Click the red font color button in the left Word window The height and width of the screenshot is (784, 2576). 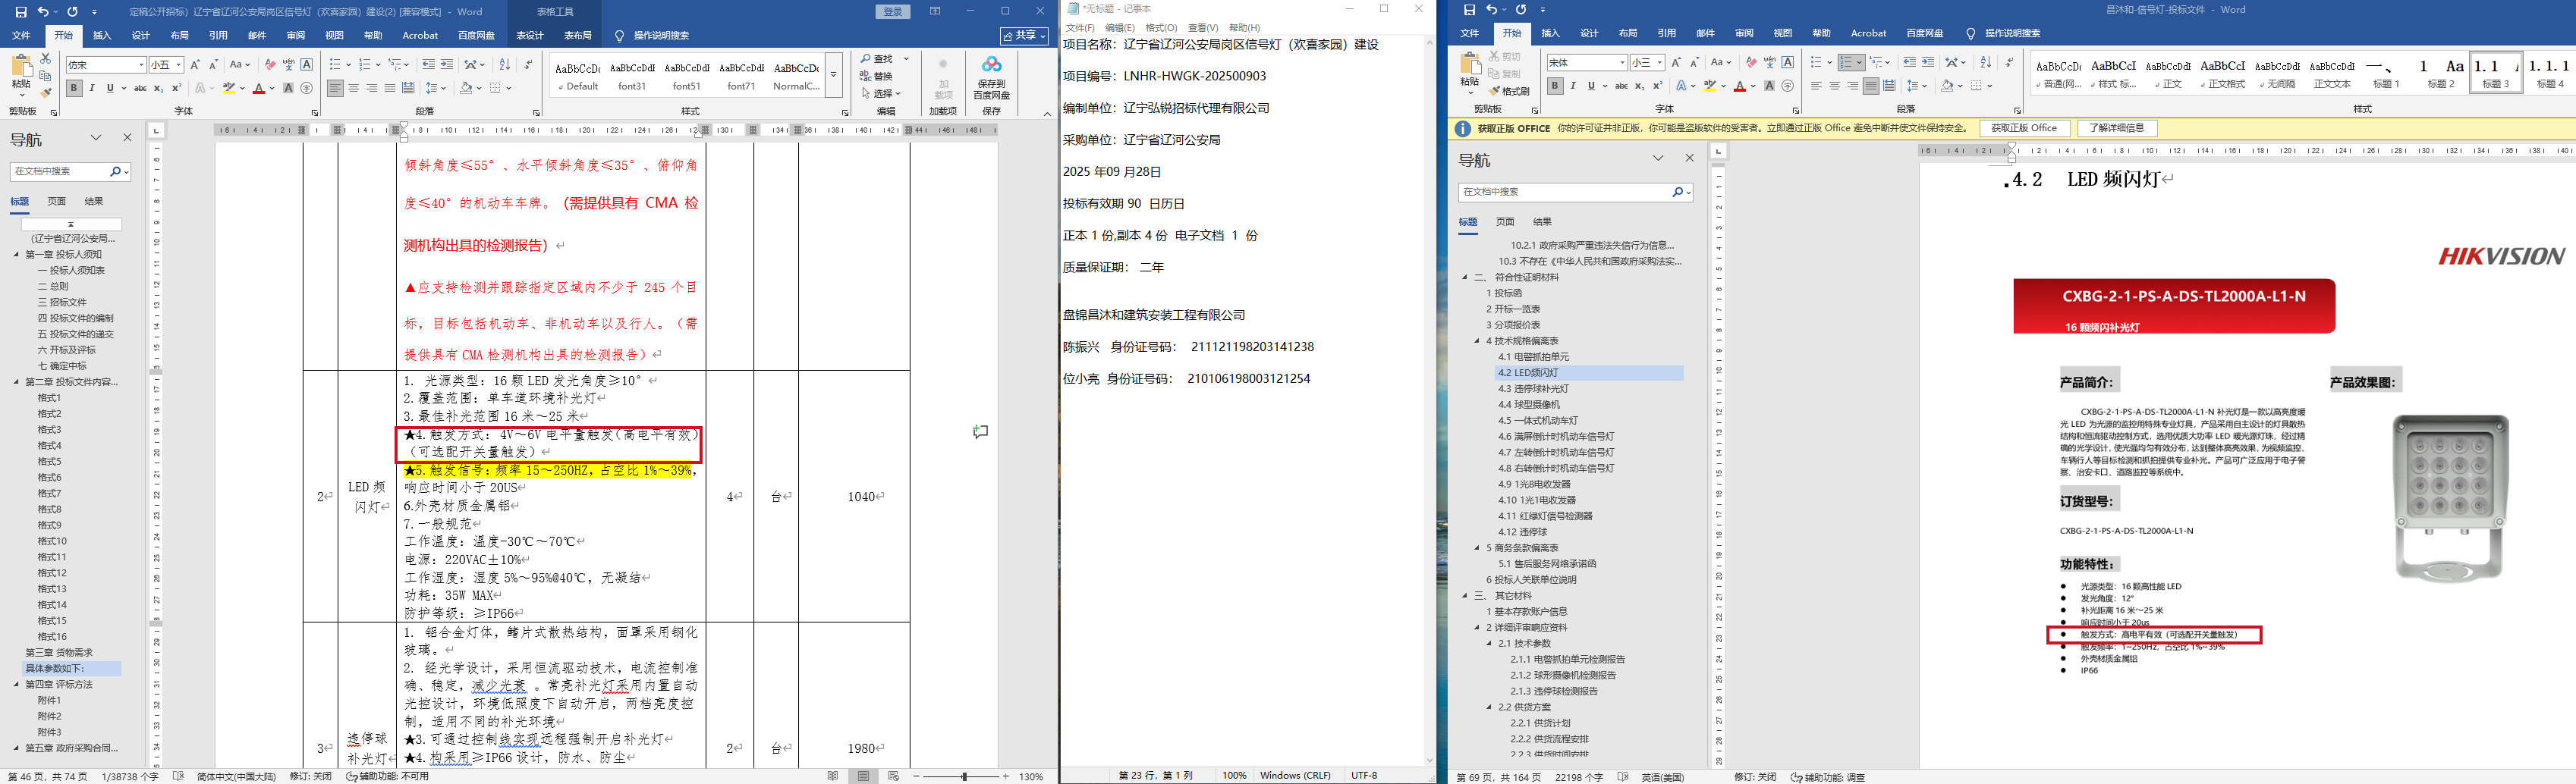click(259, 89)
